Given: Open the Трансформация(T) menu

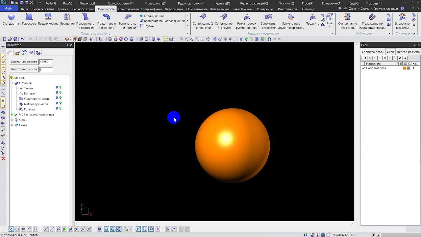Looking at the screenshot, I should (x=120, y=3).
